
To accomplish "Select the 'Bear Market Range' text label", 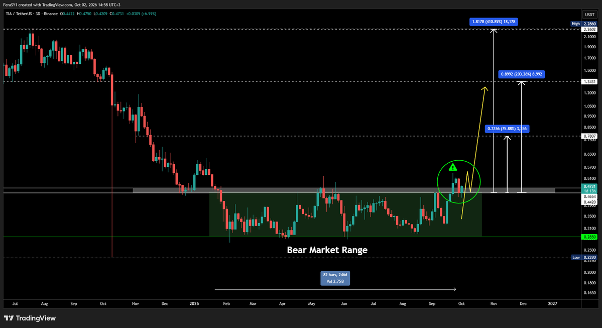I will click(327, 250).
